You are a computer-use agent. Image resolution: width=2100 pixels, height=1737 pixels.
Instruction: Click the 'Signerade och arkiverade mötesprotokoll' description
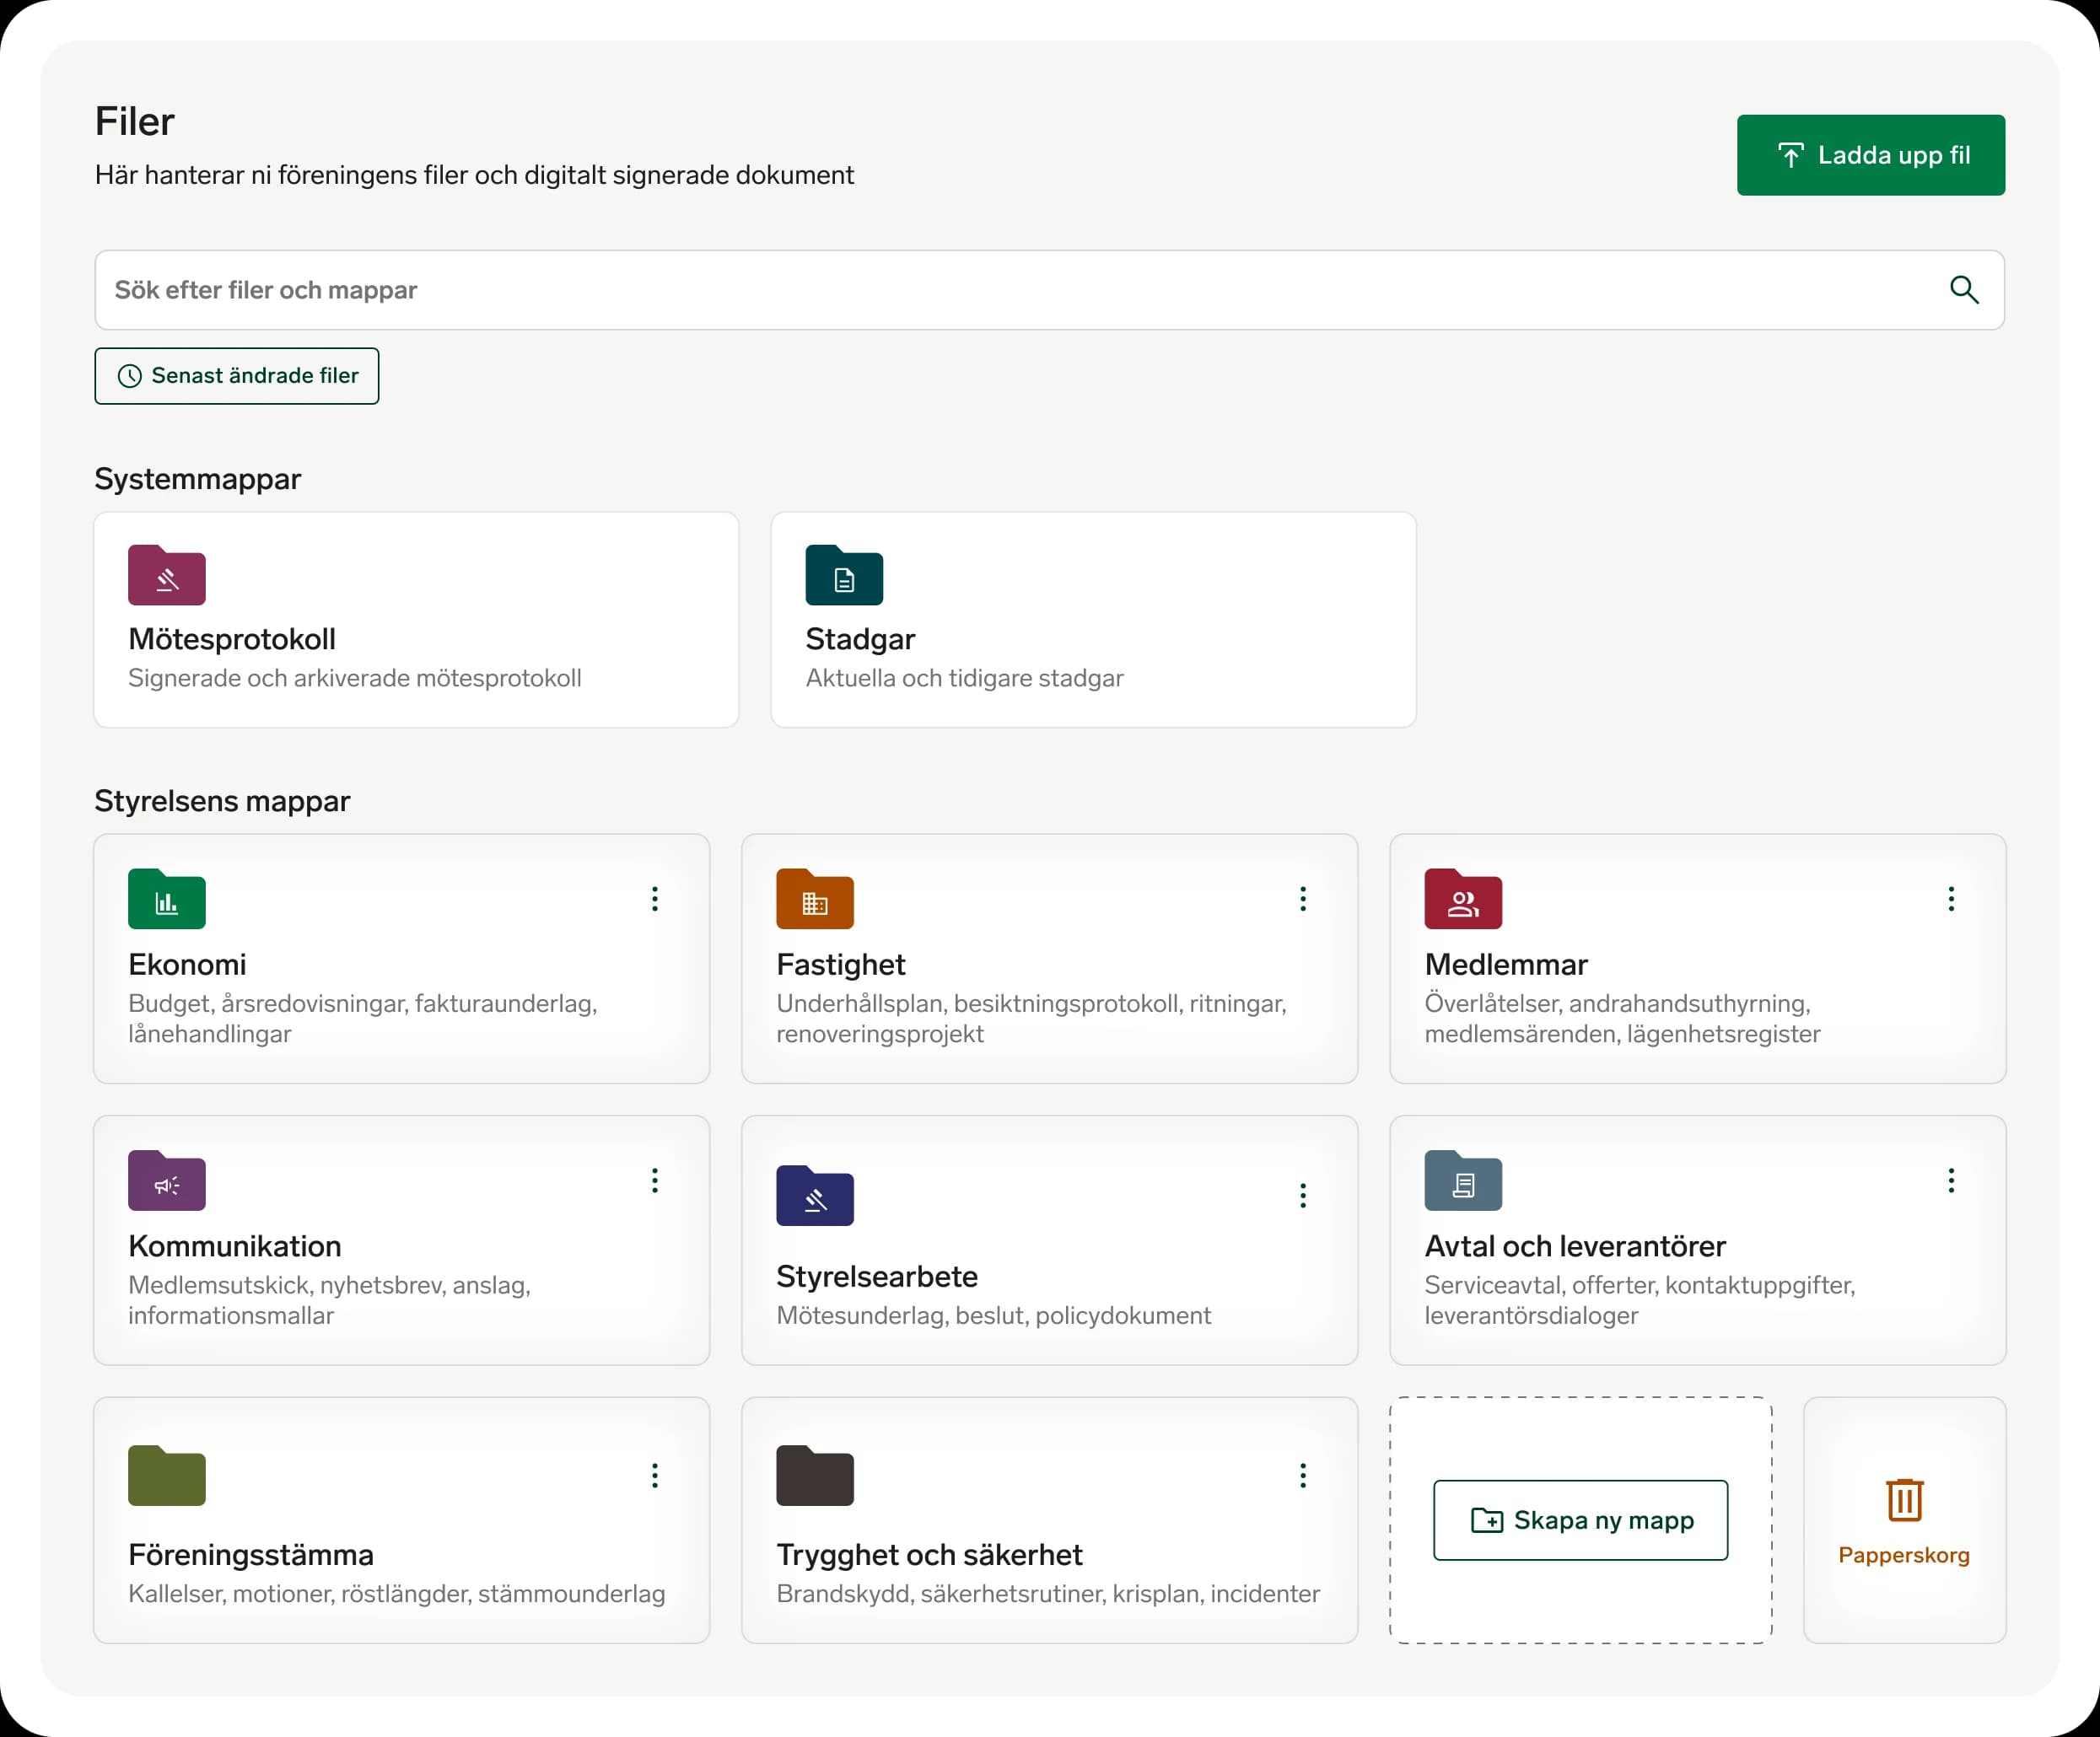coord(355,678)
